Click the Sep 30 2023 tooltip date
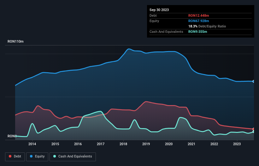Image resolution: width=259 pixels, height=166 pixels. (x=159, y=10)
